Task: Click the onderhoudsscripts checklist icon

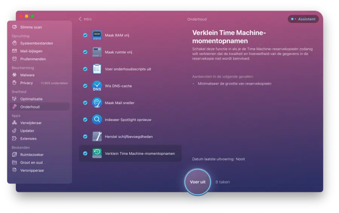Action: pos(97,69)
